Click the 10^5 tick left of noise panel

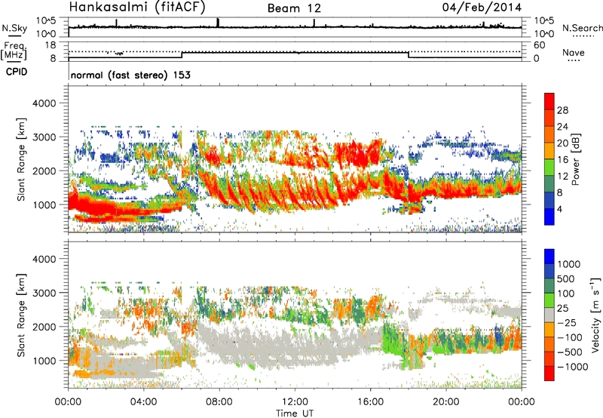[47, 21]
